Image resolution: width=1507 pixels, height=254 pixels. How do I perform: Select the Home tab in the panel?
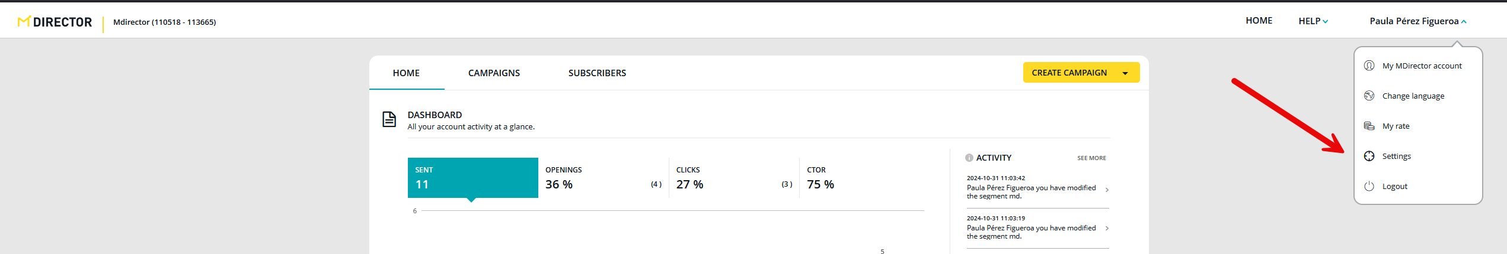tap(406, 73)
